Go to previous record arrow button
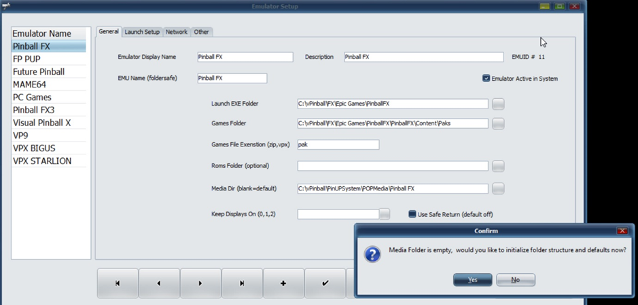This screenshot has height=305, width=638. click(x=159, y=283)
